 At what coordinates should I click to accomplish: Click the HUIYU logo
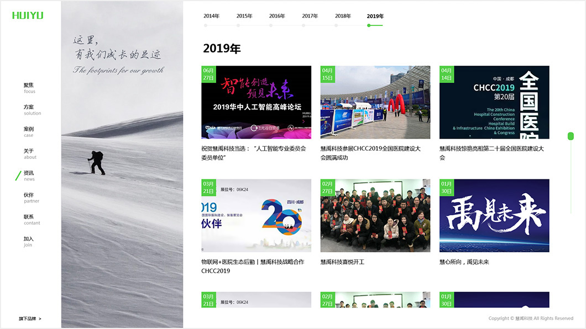click(x=28, y=15)
